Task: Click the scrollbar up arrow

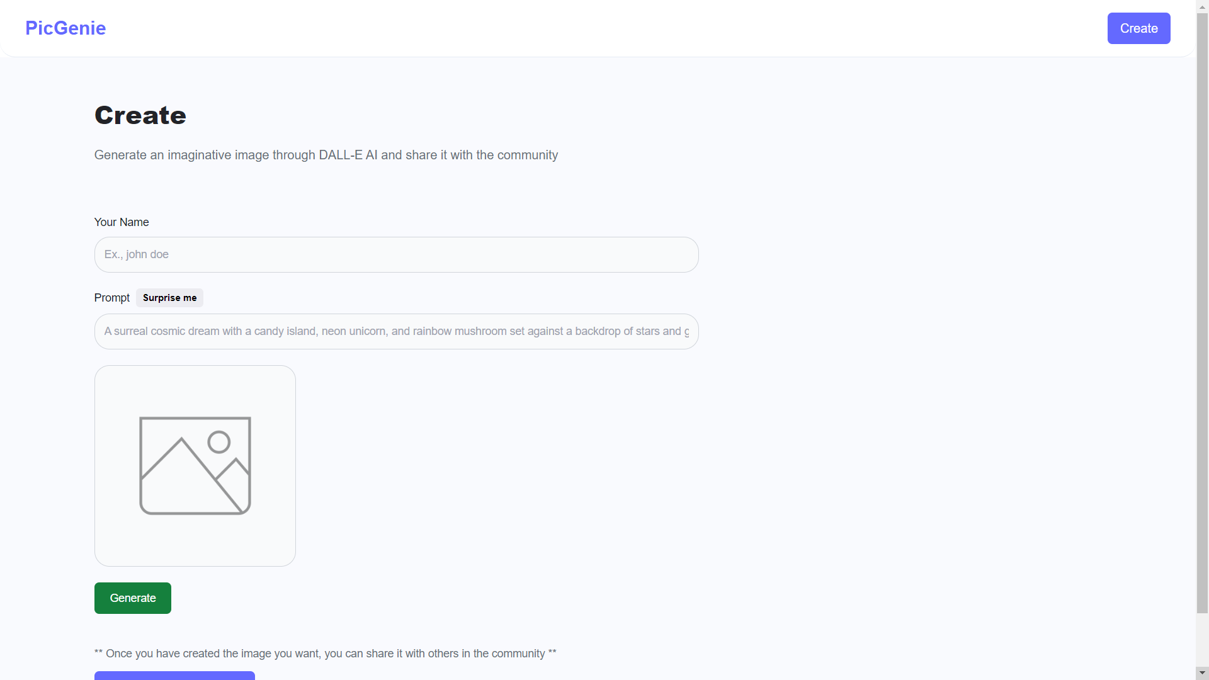Action: [x=1202, y=6]
